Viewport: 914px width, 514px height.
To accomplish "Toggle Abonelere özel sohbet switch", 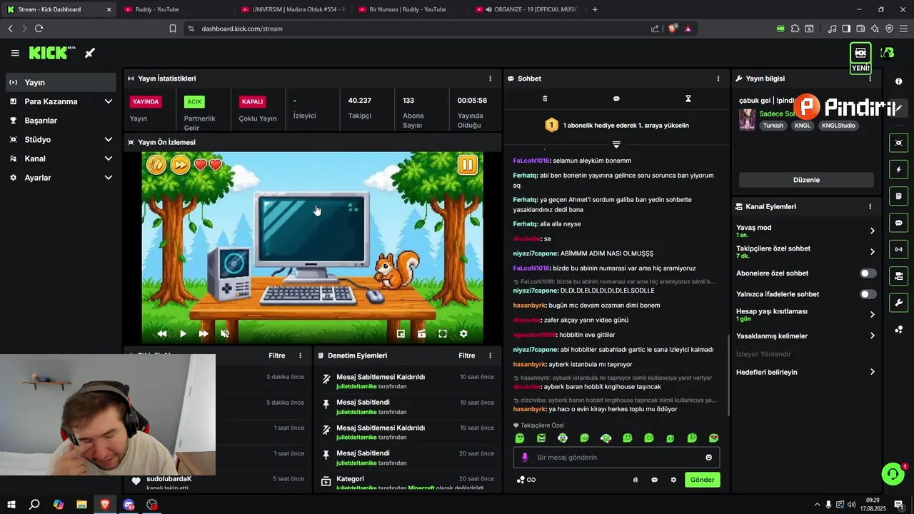I will (868, 273).
